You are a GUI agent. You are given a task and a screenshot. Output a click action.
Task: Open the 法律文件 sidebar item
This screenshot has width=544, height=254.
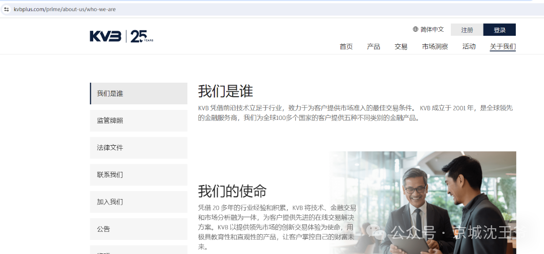[139, 148]
